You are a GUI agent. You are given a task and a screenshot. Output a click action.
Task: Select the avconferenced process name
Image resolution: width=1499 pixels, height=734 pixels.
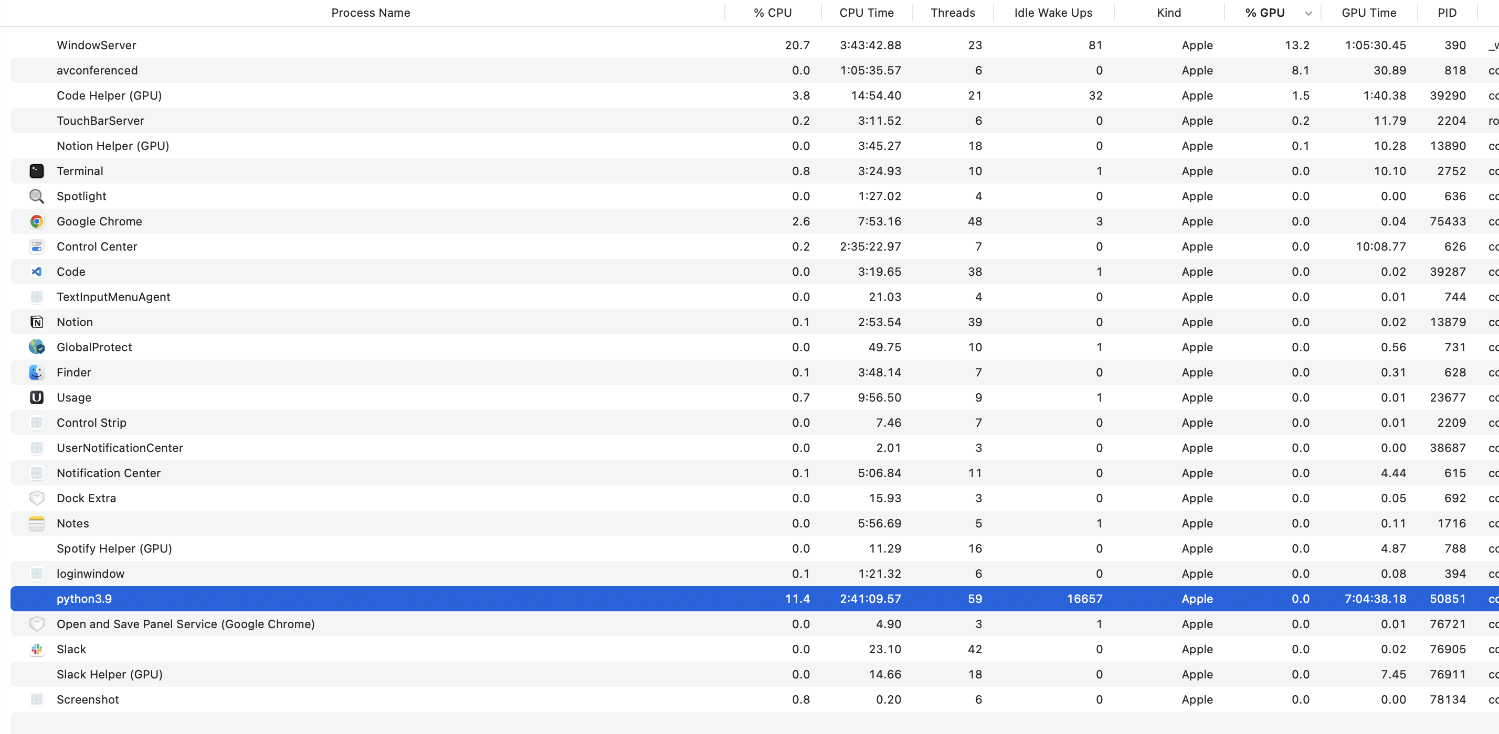click(97, 70)
